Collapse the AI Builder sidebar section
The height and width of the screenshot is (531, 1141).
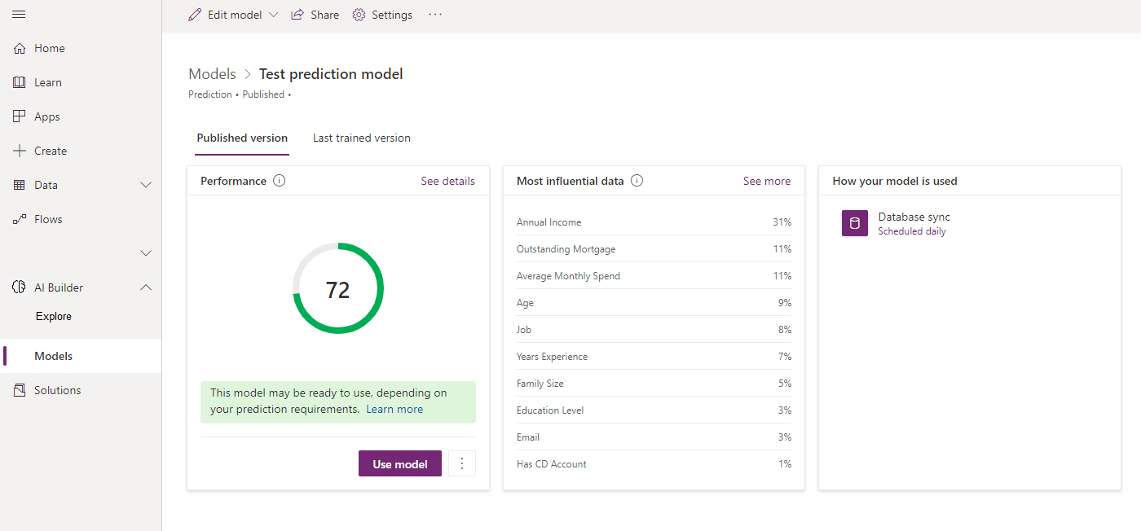(145, 287)
